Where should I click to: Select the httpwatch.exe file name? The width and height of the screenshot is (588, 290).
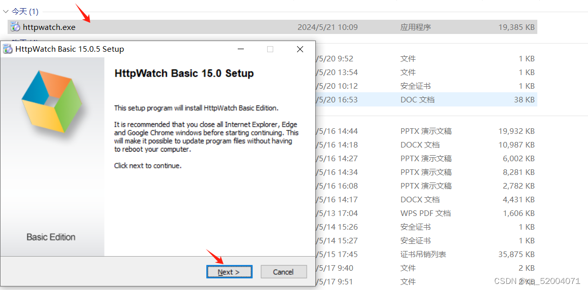[49, 27]
